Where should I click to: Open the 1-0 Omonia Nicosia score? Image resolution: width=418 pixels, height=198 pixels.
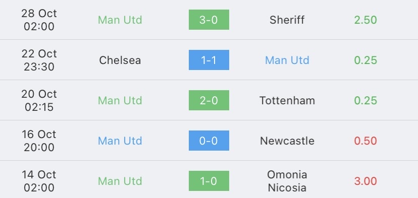pos(208,181)
